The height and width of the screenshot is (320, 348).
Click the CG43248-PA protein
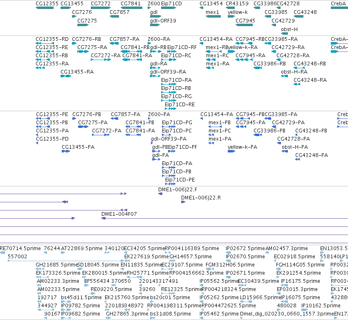tap(297, 159)
